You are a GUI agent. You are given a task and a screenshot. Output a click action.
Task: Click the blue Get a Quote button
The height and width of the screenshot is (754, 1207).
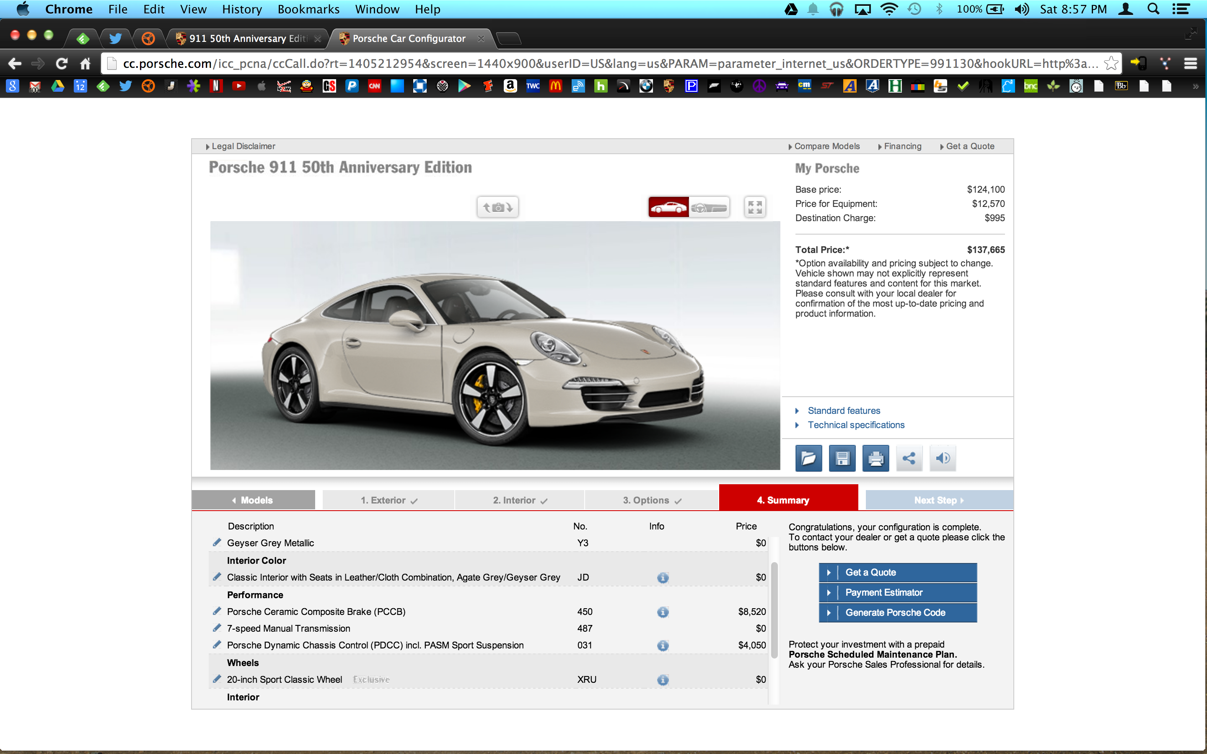point(898,573)
